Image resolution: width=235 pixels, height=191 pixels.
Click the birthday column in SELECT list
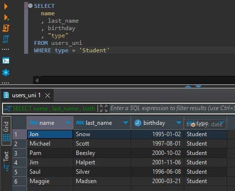click(62, 28)
